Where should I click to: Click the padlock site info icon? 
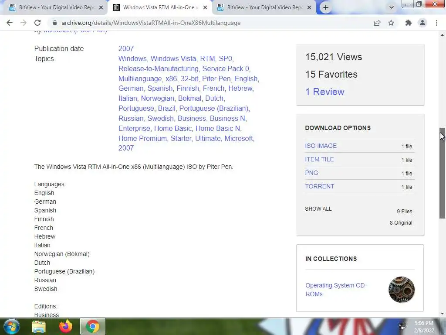(x=55, y=23)
